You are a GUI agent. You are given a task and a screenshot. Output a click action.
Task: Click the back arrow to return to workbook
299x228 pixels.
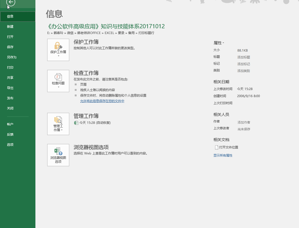point(11,2)
